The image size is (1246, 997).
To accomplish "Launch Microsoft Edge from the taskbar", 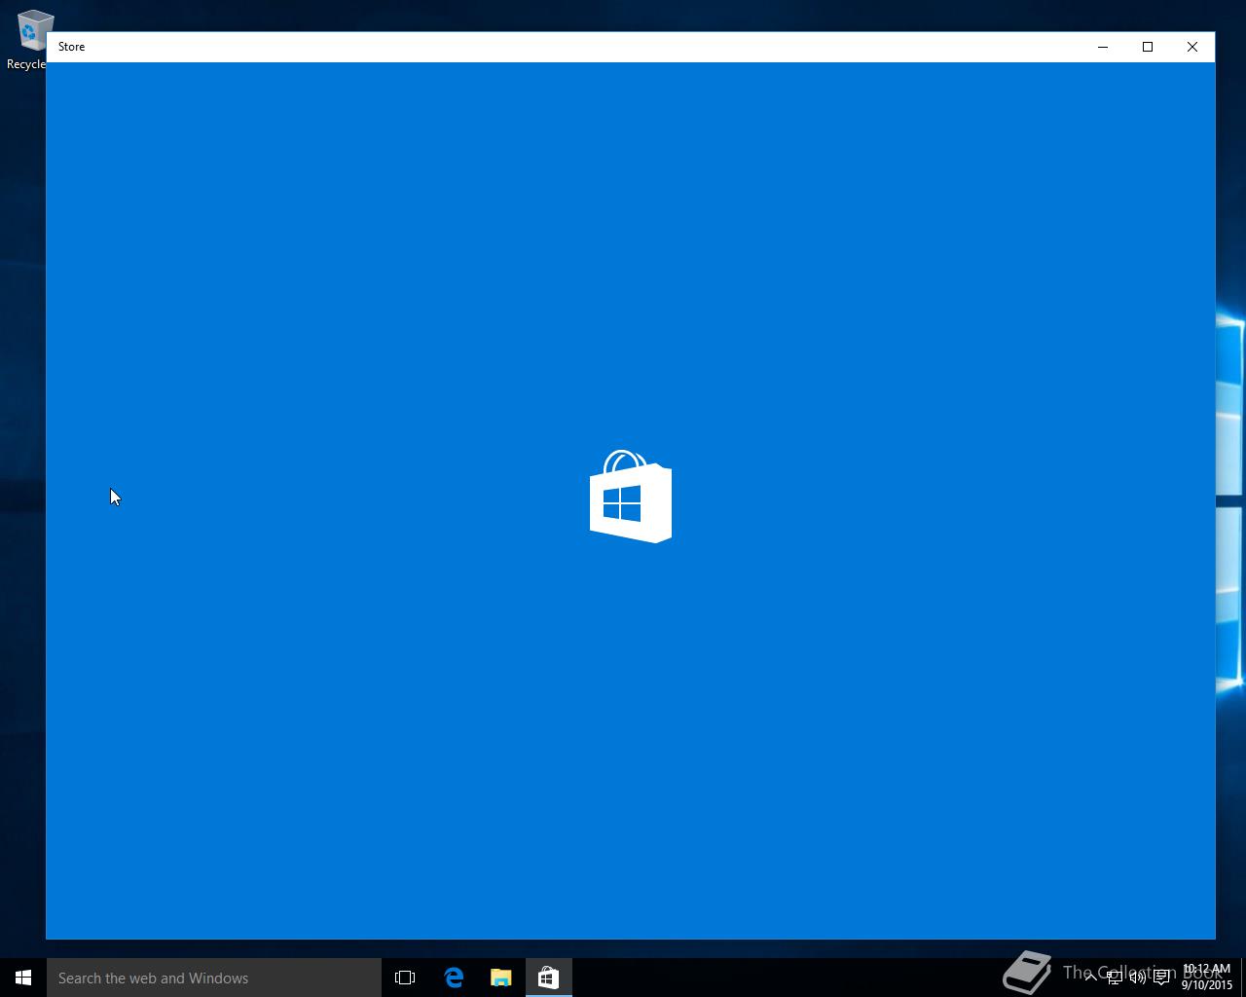I will (454, 978).
